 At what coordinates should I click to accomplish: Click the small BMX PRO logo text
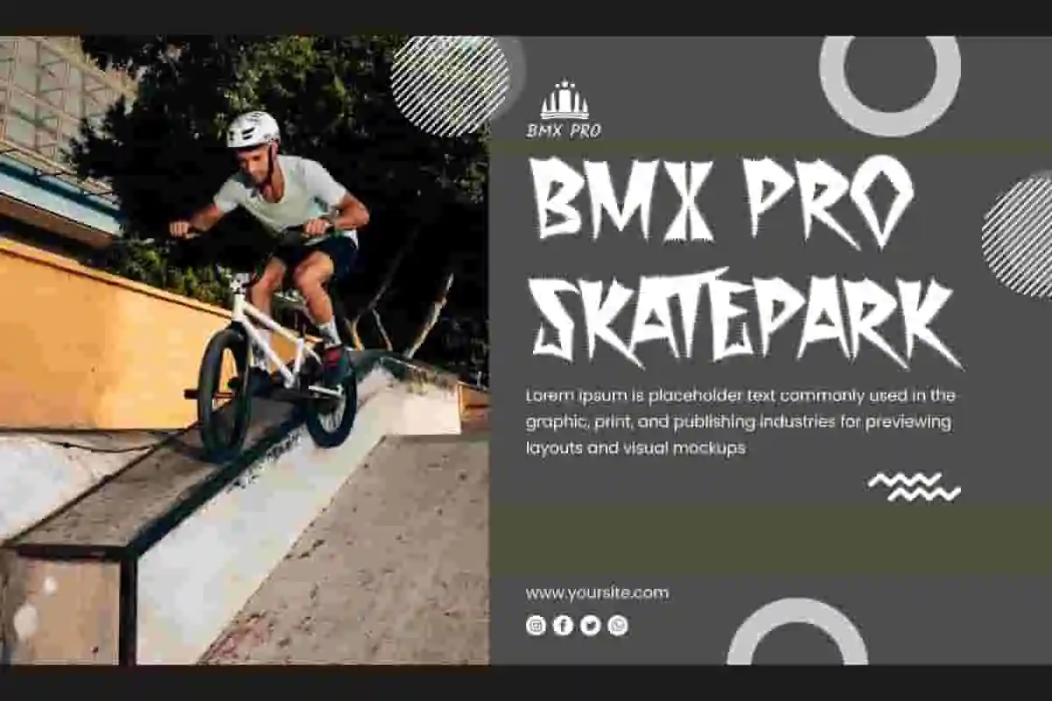click(x=564, y=131)
